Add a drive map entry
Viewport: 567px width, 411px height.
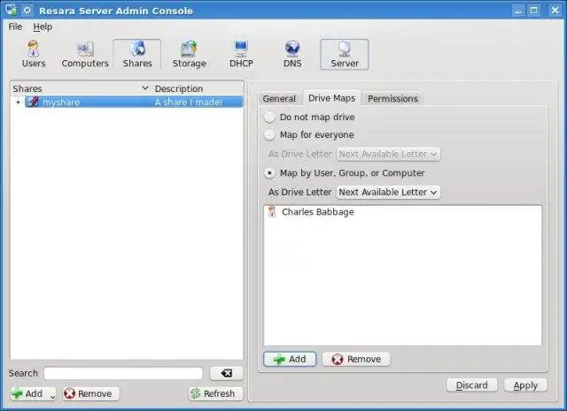[x=290, y=359]
